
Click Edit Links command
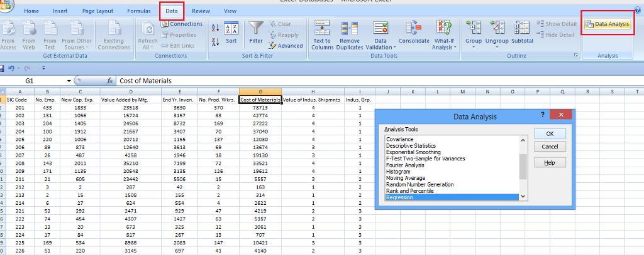177,46
